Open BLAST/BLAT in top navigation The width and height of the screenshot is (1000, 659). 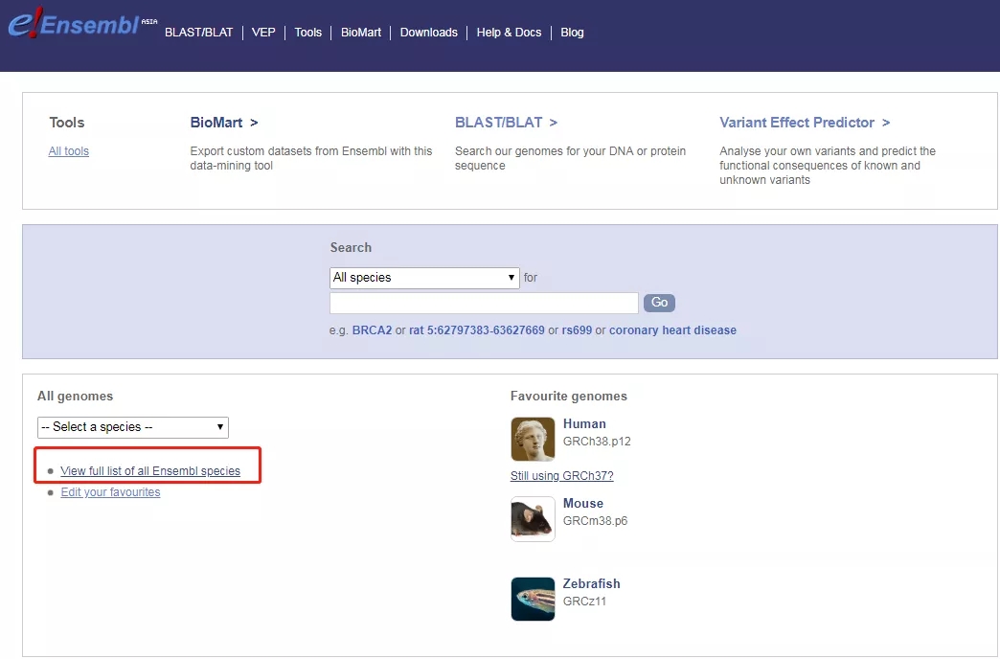[199, 33]
